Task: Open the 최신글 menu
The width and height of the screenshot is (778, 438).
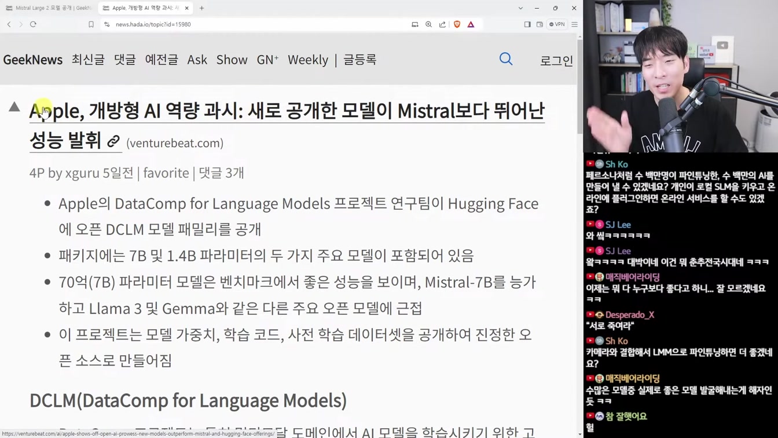Action: pos(88,60)
